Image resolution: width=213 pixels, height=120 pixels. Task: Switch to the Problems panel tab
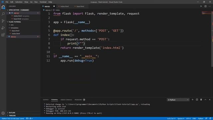(78, 100)
